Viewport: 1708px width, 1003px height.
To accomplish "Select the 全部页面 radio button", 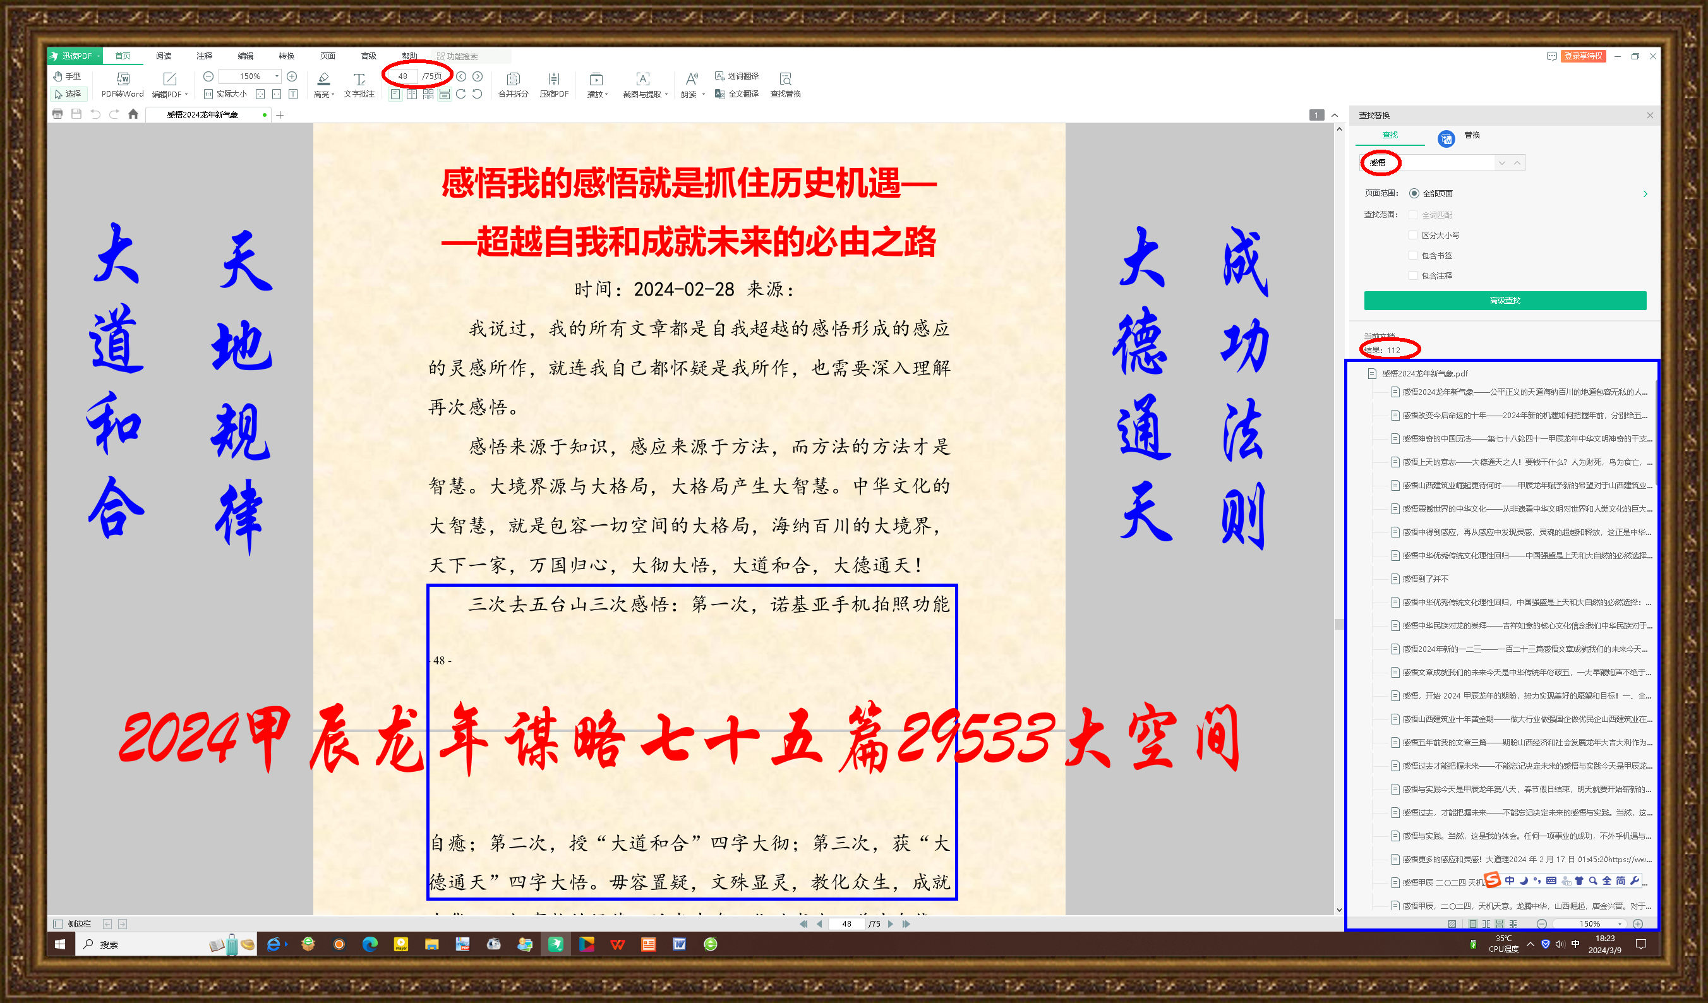I will tap(1414, 194).
